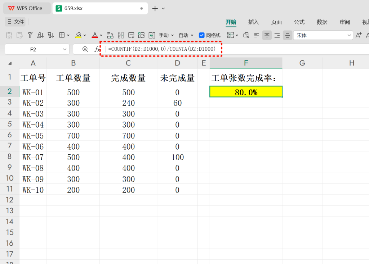The height and width of the screenshot is (264, 369).
Task: Open the 审阅 ribbon tab
Action: click(x=345, y=22)
